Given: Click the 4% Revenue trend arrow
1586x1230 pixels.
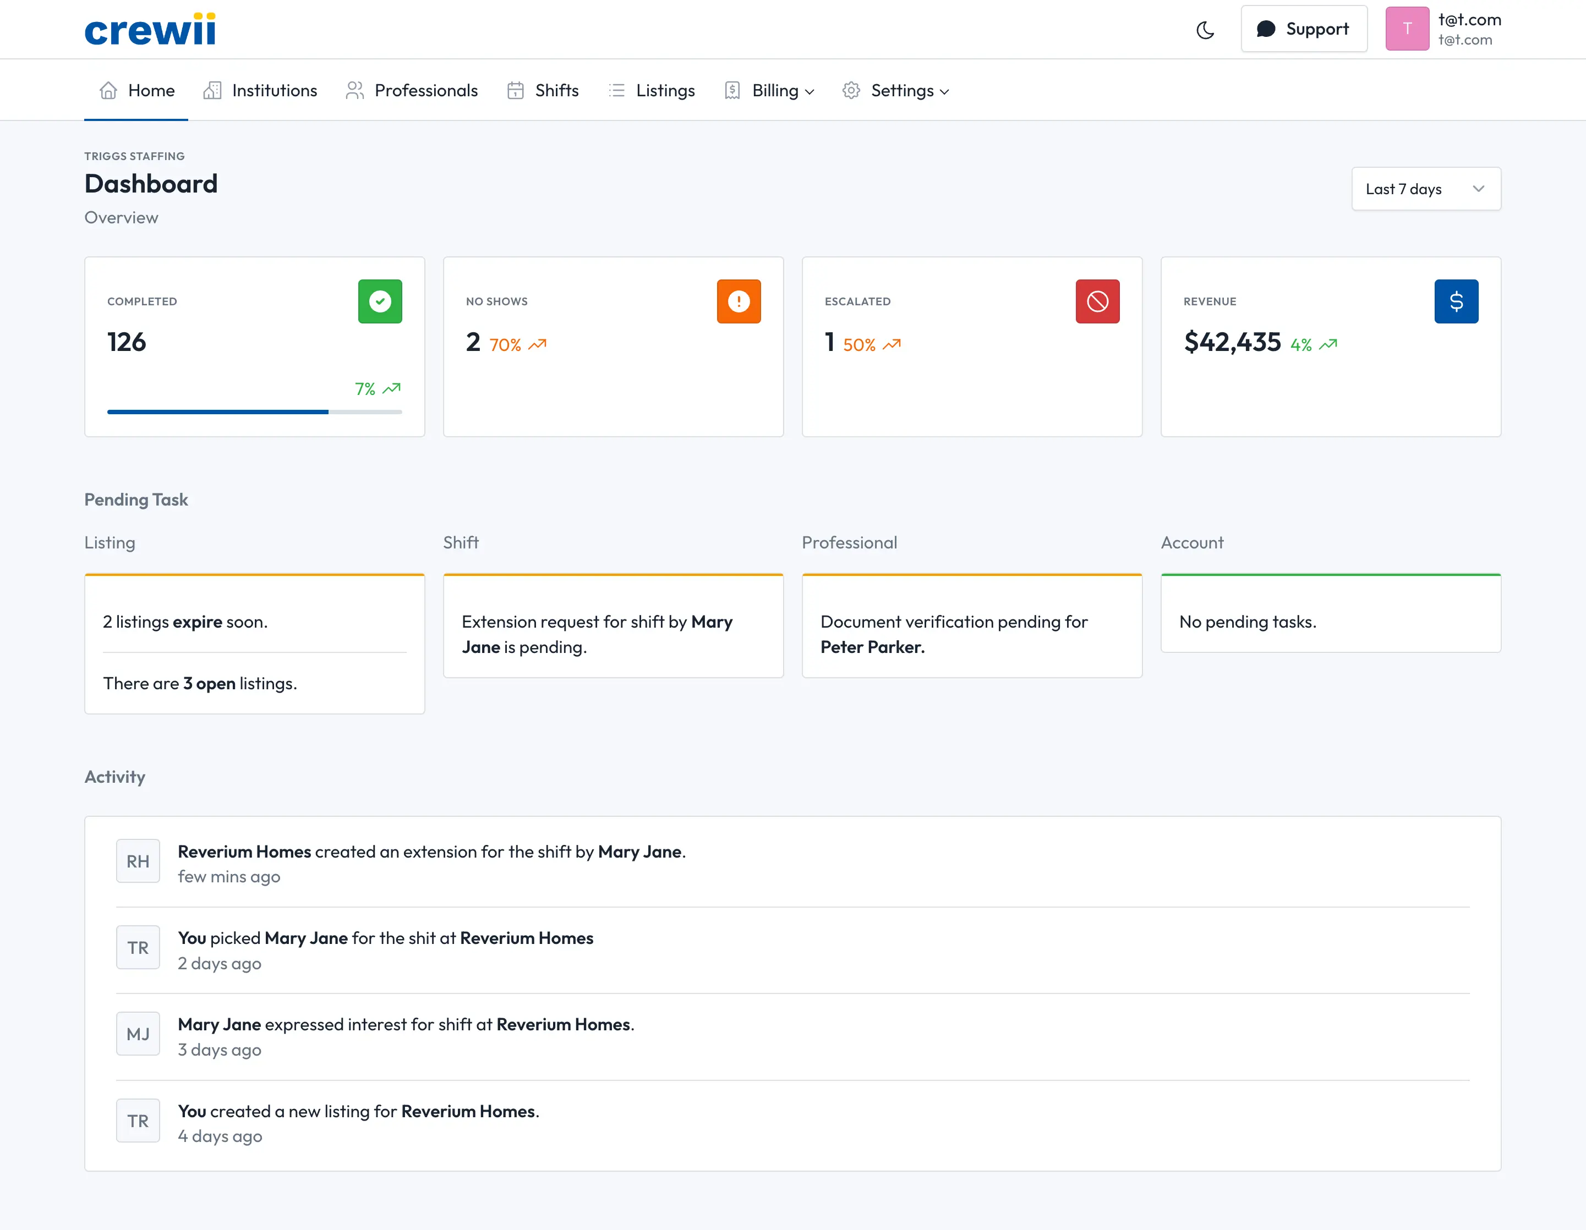Looking at the screenshot, I should click(1328, 344).
